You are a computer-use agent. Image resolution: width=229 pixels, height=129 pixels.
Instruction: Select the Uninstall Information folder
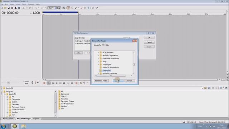coord(111,67)
